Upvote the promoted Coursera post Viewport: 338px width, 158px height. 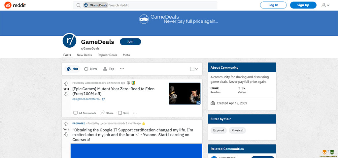tap(66, 124)
